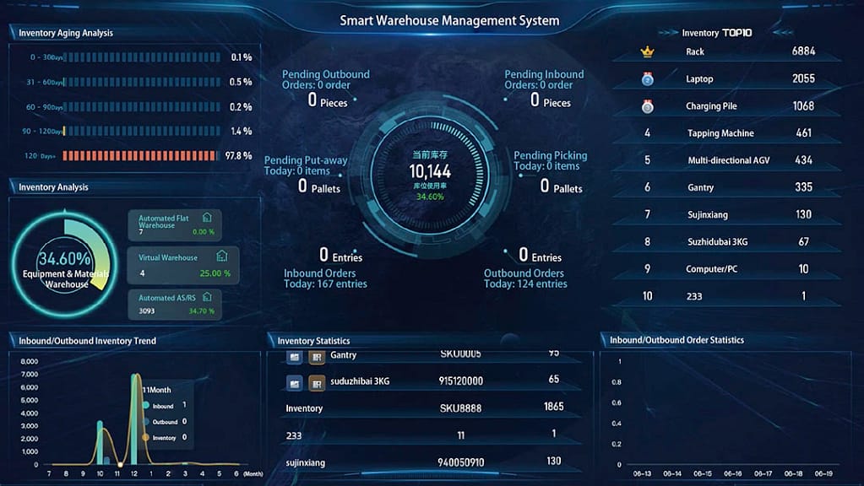The width and height of the screenshot is (864, 486).
Task: Select the Multi-directional AGV row in Top 10
Action: (x=726, y=160)
